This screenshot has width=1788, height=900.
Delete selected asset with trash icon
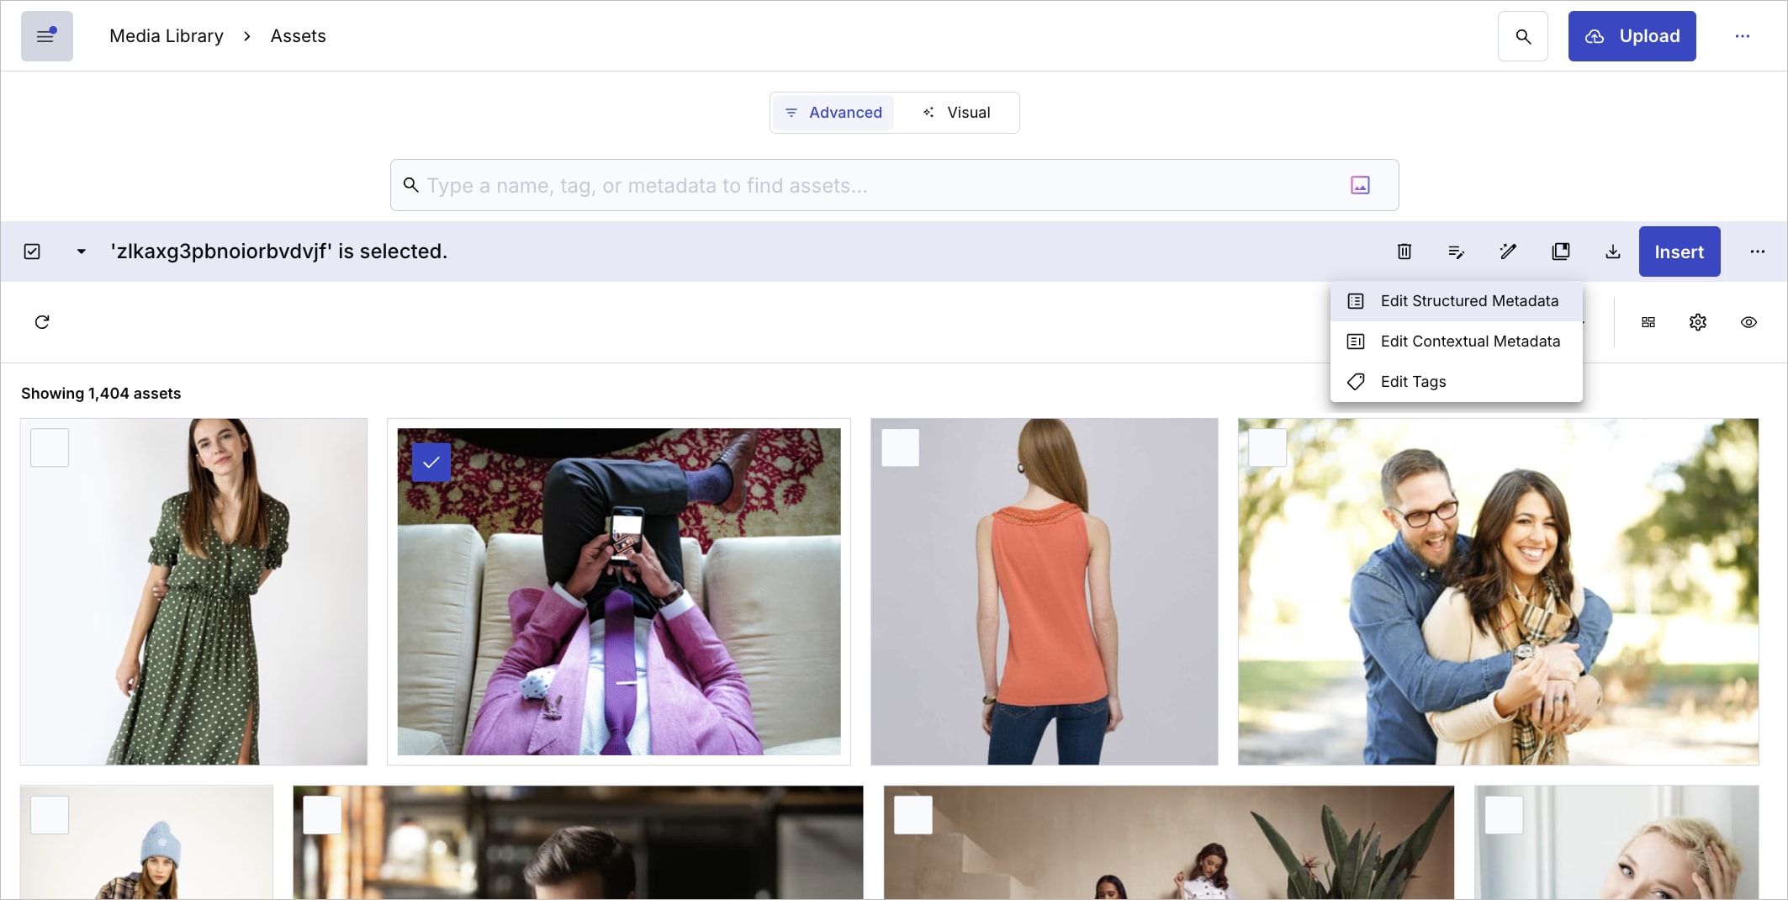(x=1404, y=251)
